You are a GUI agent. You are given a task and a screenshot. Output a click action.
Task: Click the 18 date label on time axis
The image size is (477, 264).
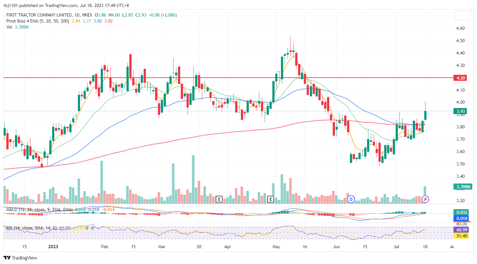pyautogui.click(x=425, y=247)
